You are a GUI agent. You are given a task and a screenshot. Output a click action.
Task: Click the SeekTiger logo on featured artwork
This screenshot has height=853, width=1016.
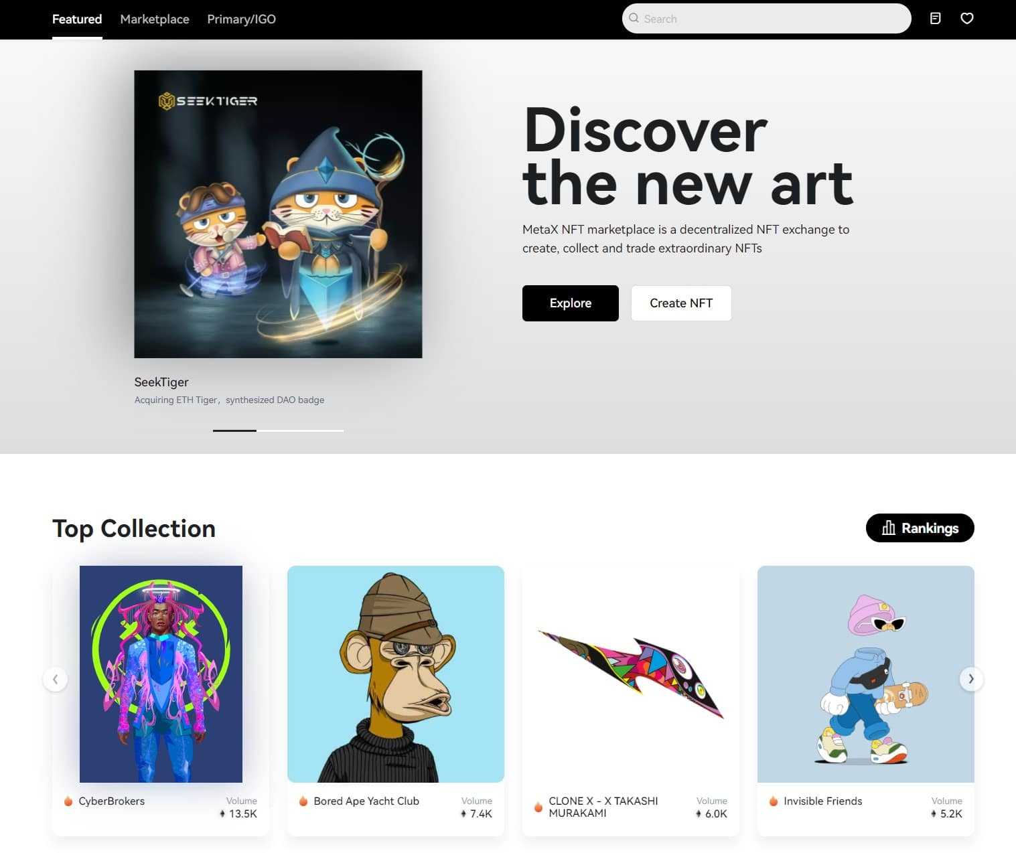point(208,101)
